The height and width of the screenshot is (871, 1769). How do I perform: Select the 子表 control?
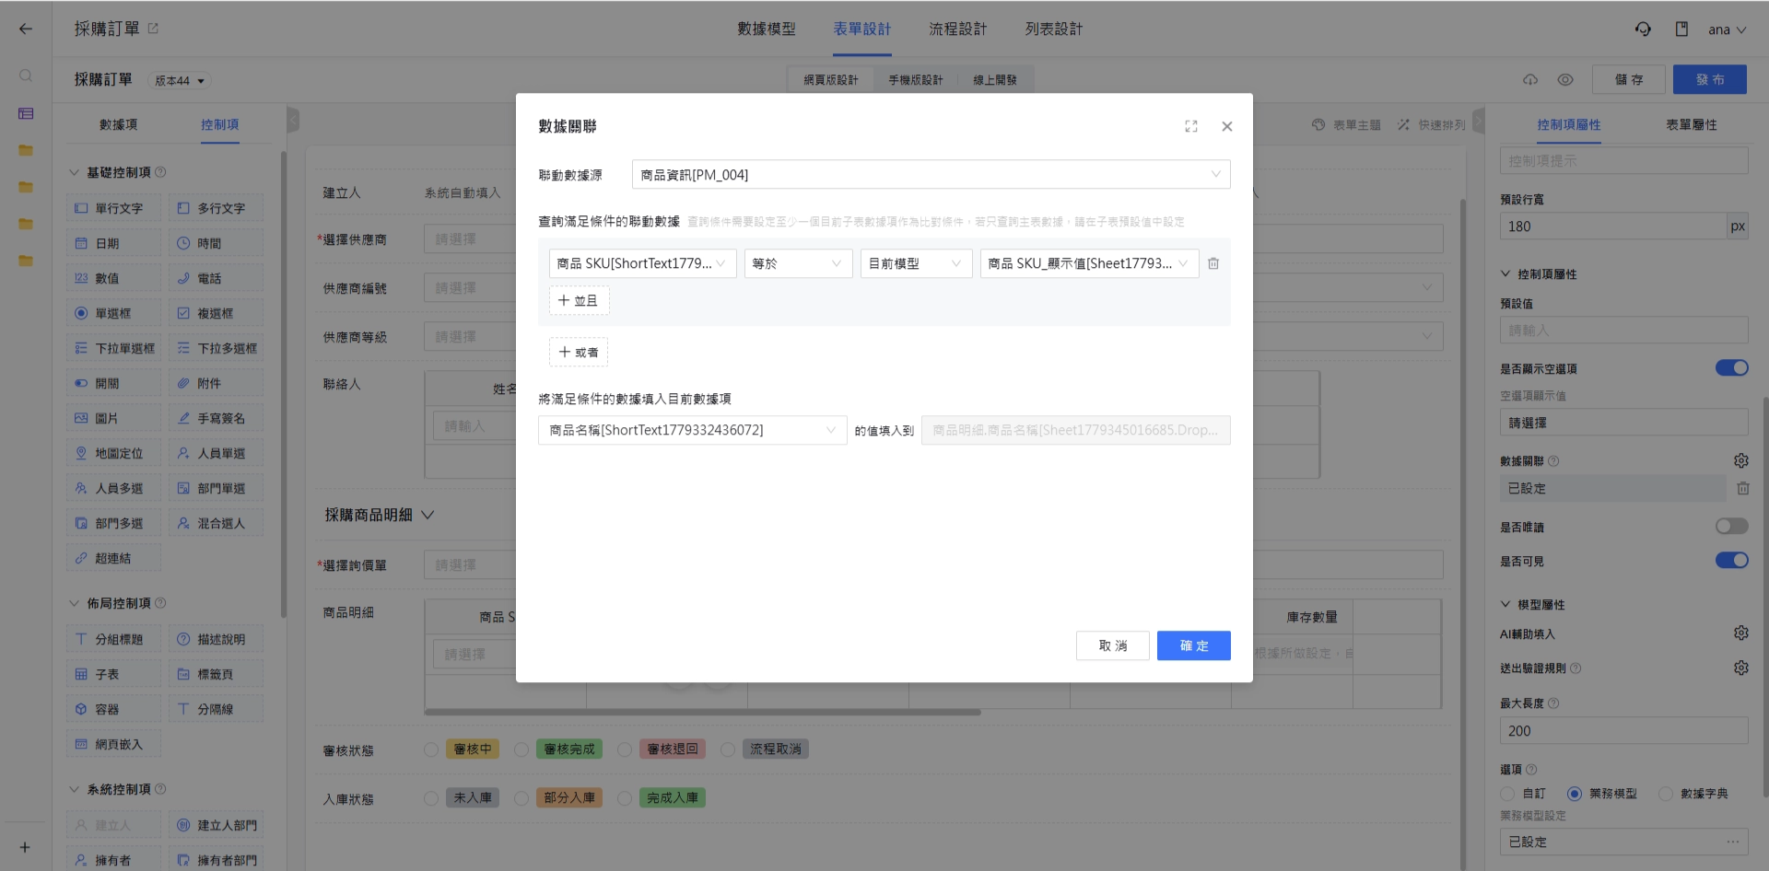pos(113,674)
